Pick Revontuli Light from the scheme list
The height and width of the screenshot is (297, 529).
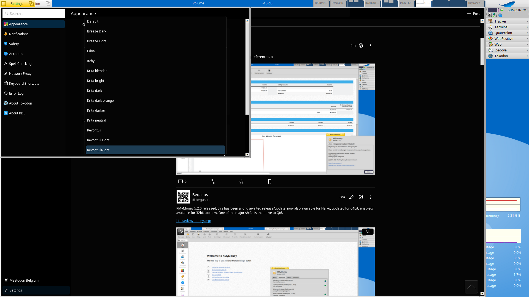pos(98,140)
